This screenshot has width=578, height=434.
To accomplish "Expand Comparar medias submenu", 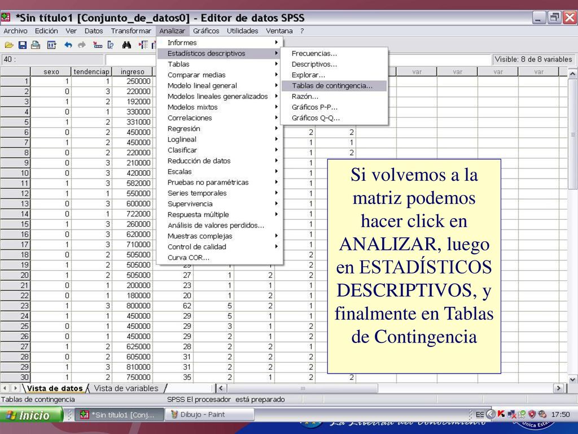I will (220, 75).
